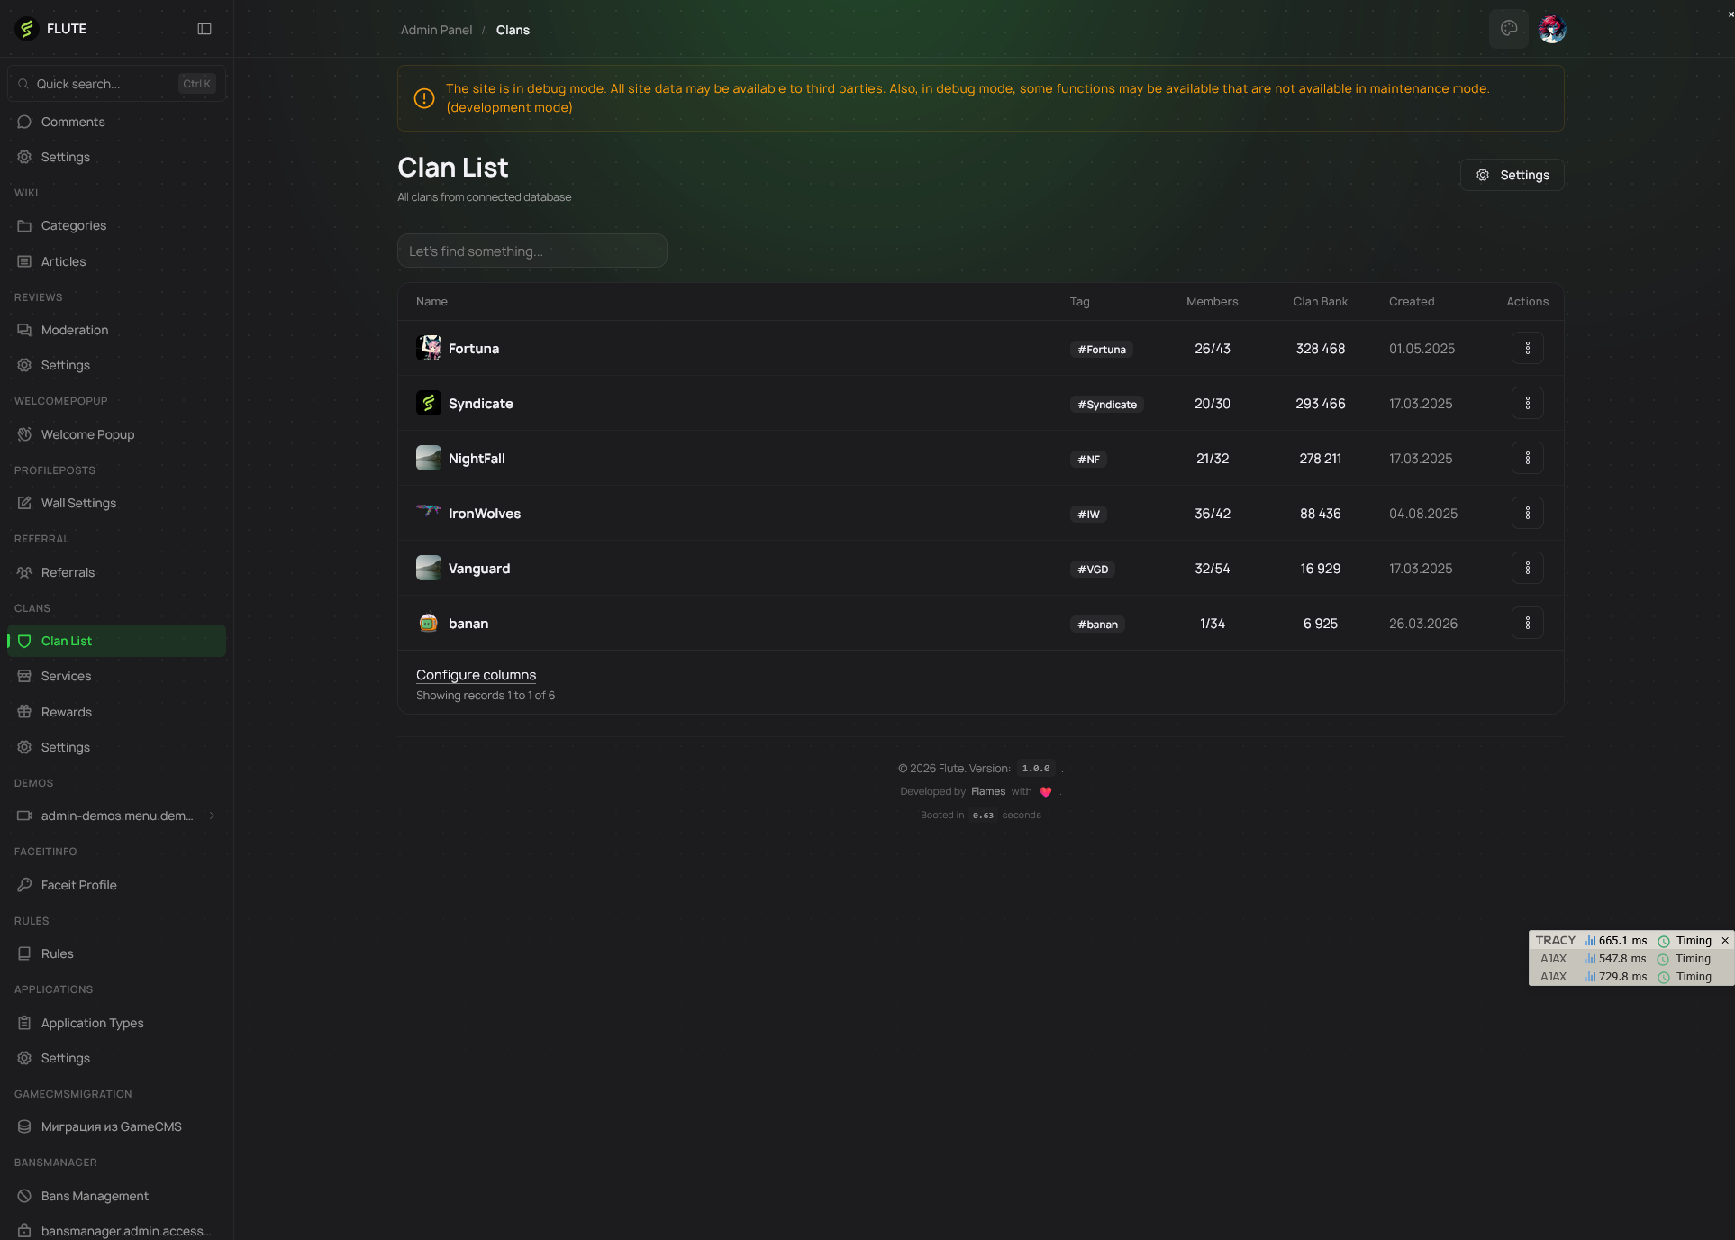
Task: Open actions menu for Fortuna clan
Action: coord(1527,348)
